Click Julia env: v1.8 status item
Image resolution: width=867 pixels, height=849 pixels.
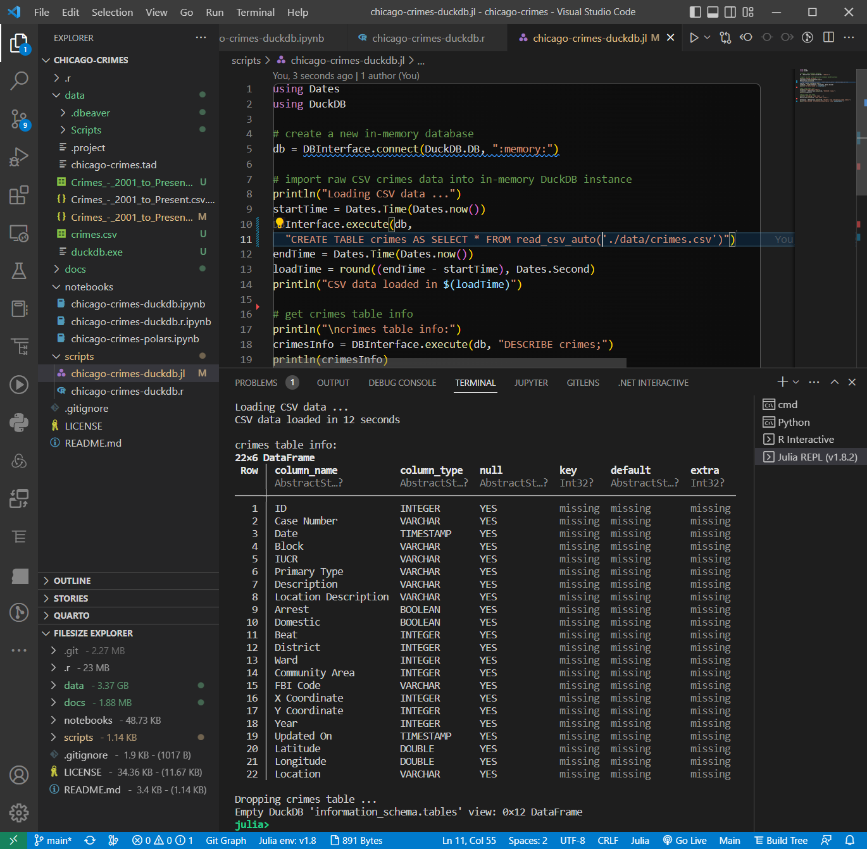click(287, 840)
